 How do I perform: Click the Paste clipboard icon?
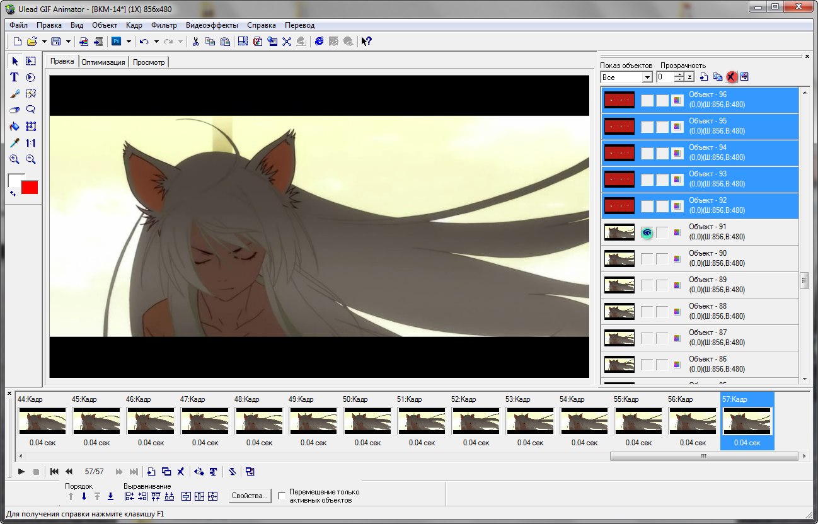tap(224, 42)
